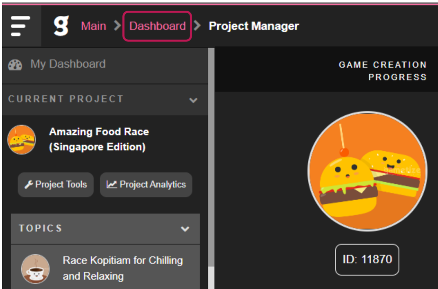Collapse the Topics section chevron

click(x=185, y=229)
